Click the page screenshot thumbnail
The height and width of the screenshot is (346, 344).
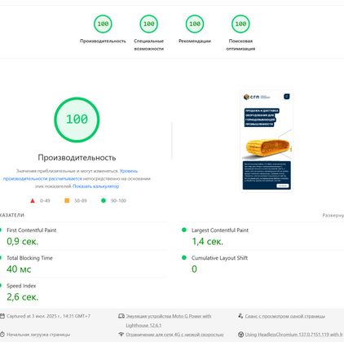[267, 141]
